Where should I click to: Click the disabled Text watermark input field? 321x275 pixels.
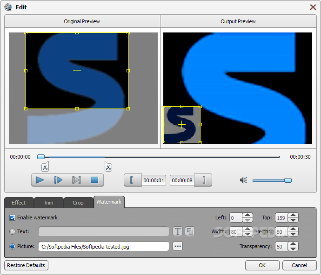click(104, 231)
